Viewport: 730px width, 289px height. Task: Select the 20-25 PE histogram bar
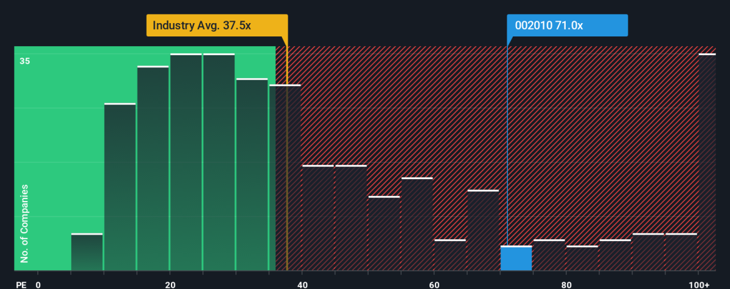coord(186,162)
